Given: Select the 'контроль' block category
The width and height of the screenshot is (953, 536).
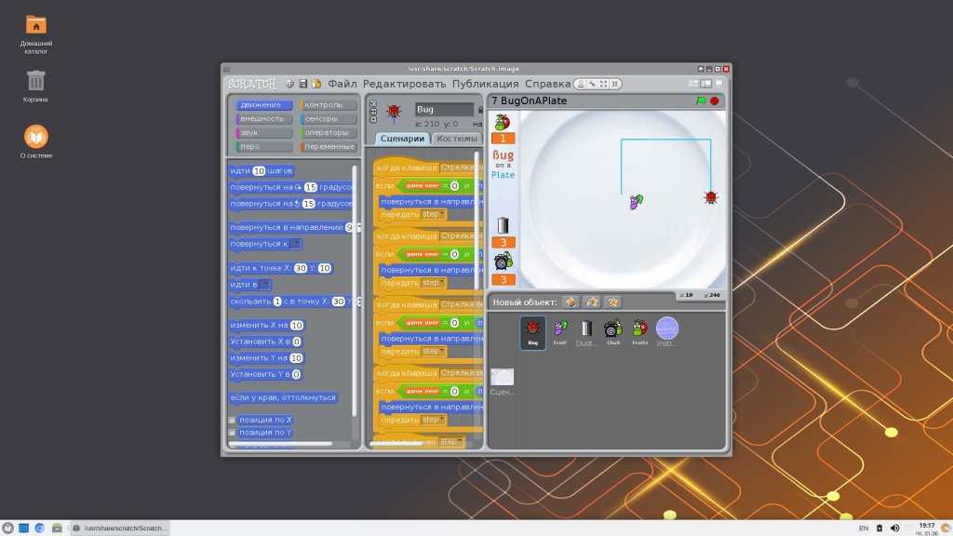Looking at the screenshot, I should pos(329,105).
